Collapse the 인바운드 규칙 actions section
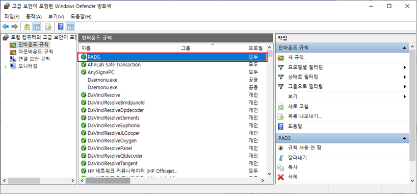 click(x=404, y=48)
